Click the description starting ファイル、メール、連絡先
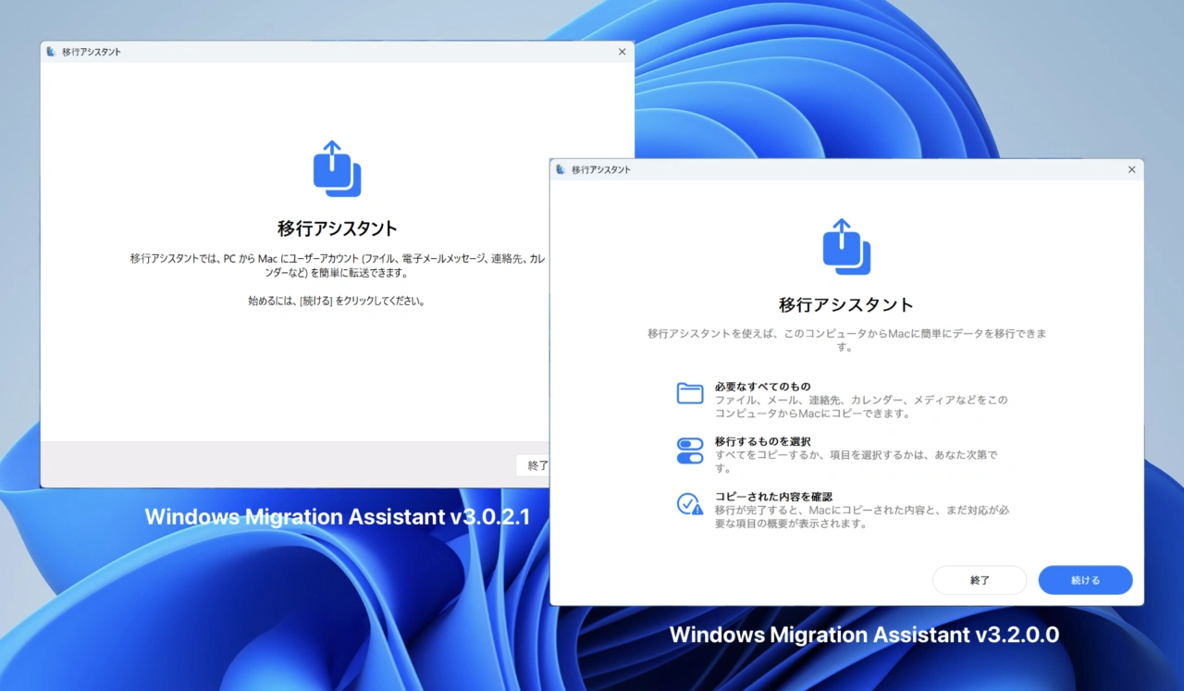This screenshot has width=1184, height=691. tap(861, 407)
